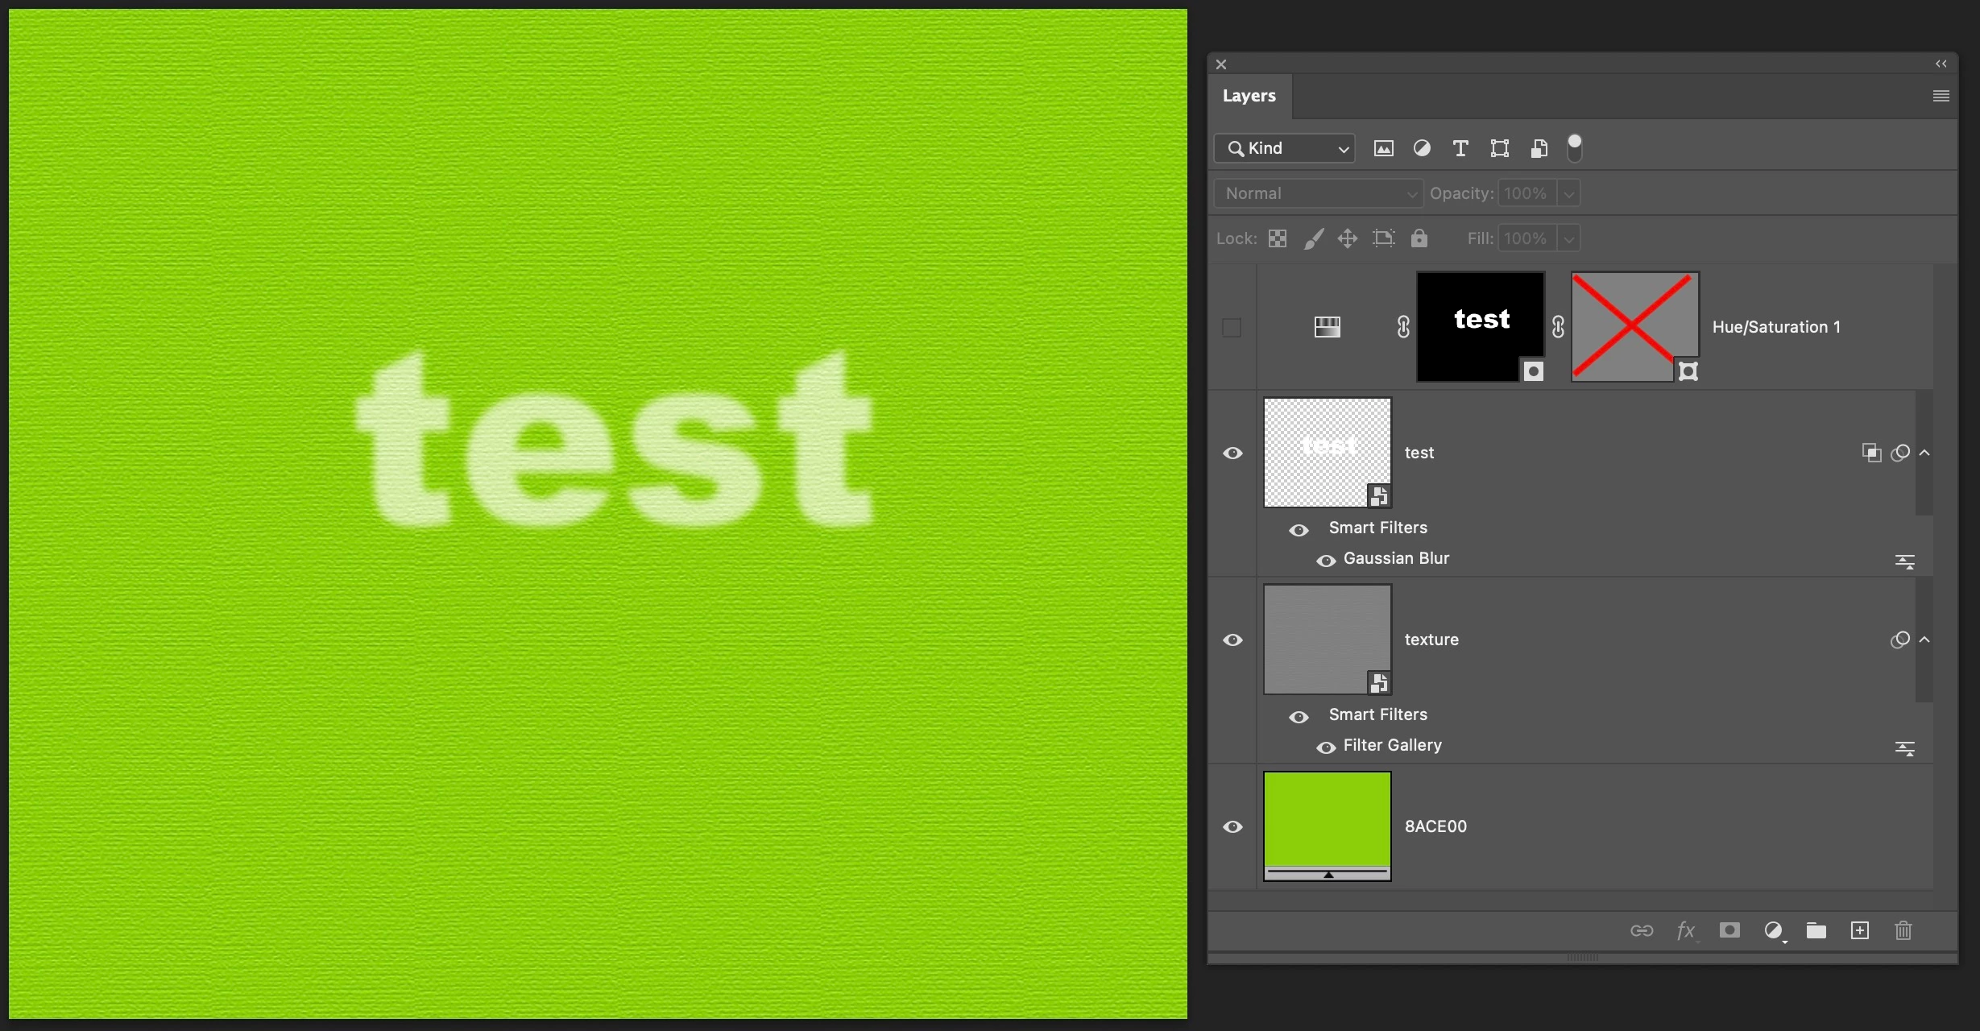Filter layers by pixel layer icon
1980x1031 pixels.
click(1383, 148)
